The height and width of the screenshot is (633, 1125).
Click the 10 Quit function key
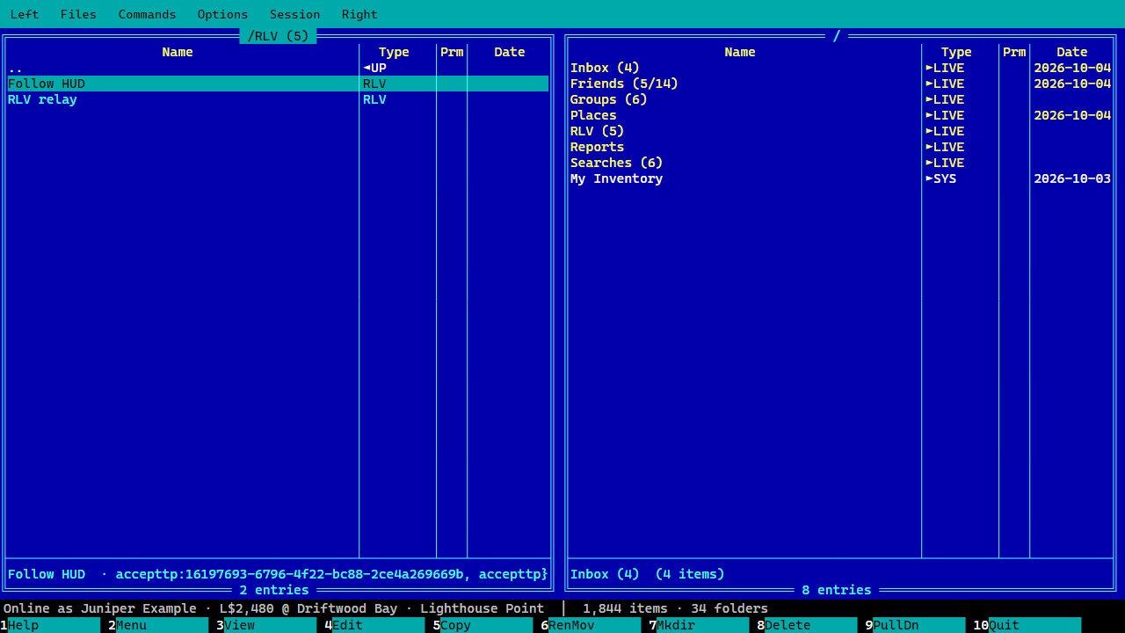(1027, 625)
